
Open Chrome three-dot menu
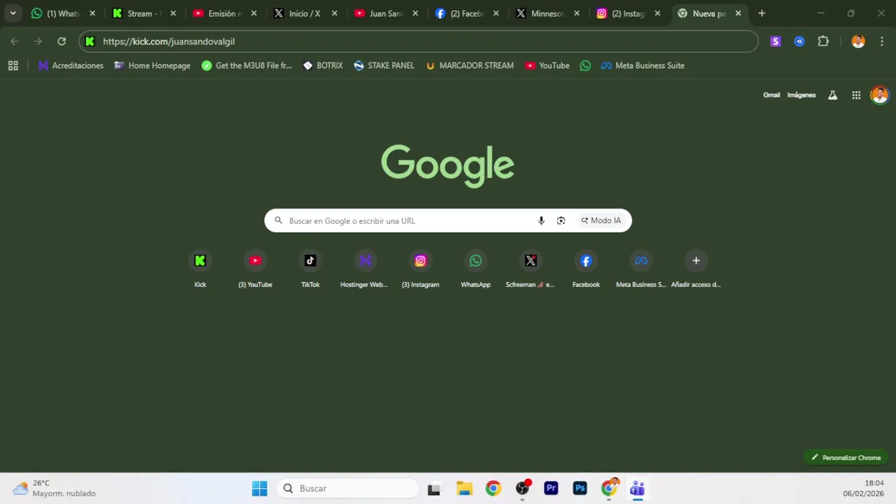[881, 41]
